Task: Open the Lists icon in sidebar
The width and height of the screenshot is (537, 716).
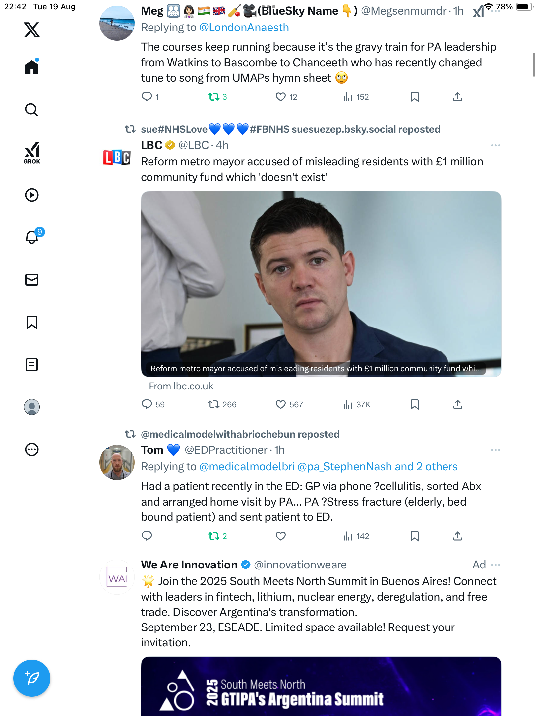Action: tap(32, 365)
